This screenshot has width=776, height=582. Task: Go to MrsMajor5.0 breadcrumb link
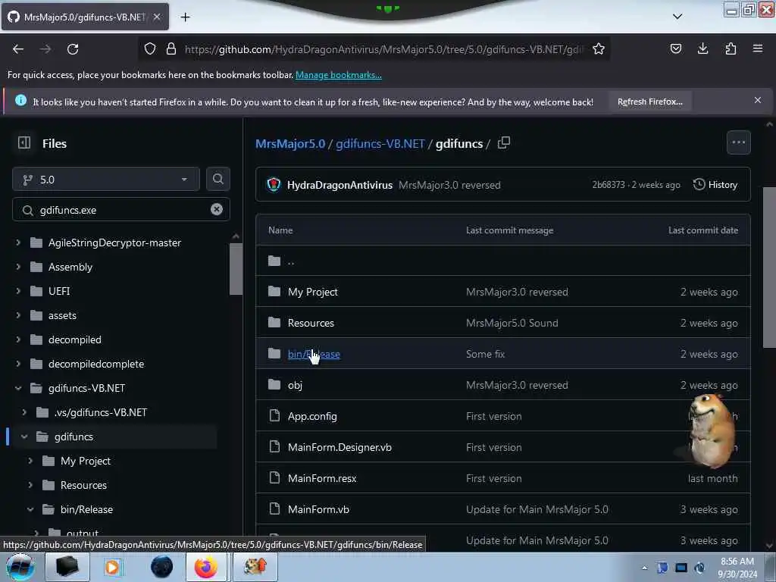pyautogui.click(x=290, y=143)
